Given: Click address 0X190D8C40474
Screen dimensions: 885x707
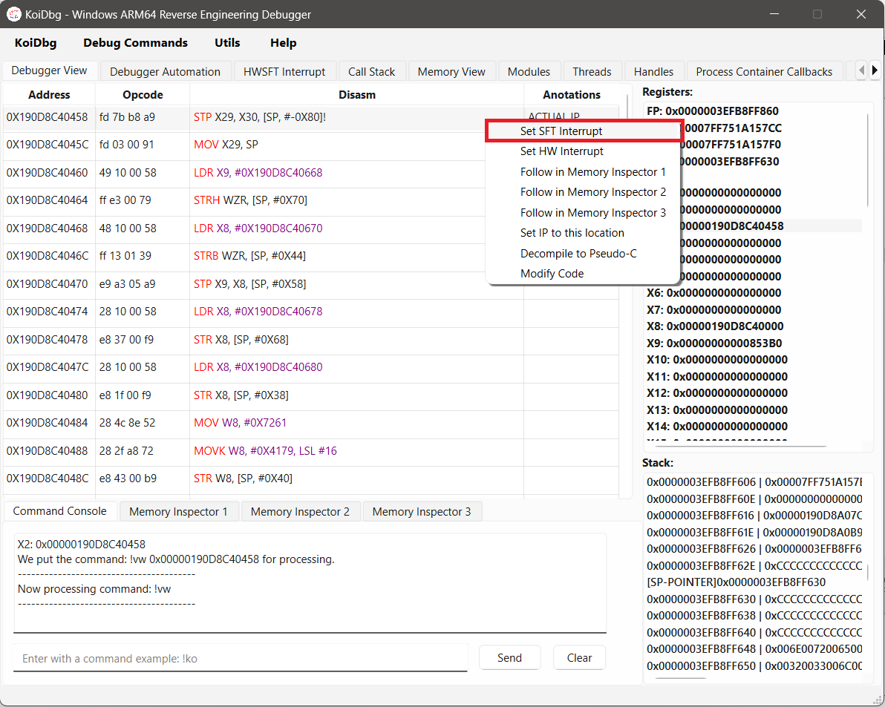Looking at the screenshot, I should 48,312.
